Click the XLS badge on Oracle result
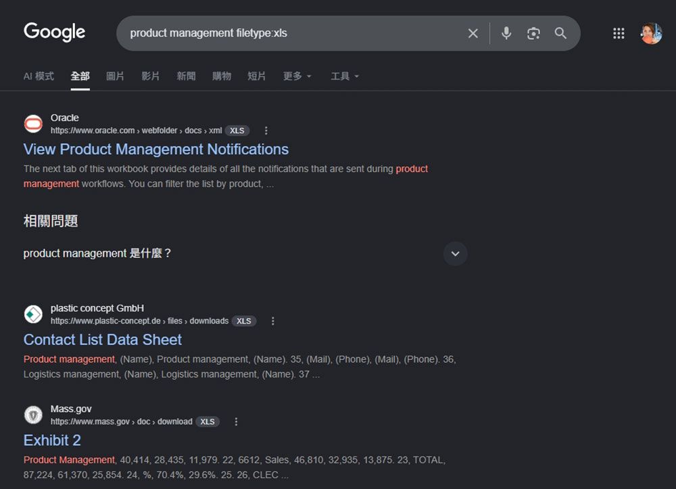 [237, 130]
